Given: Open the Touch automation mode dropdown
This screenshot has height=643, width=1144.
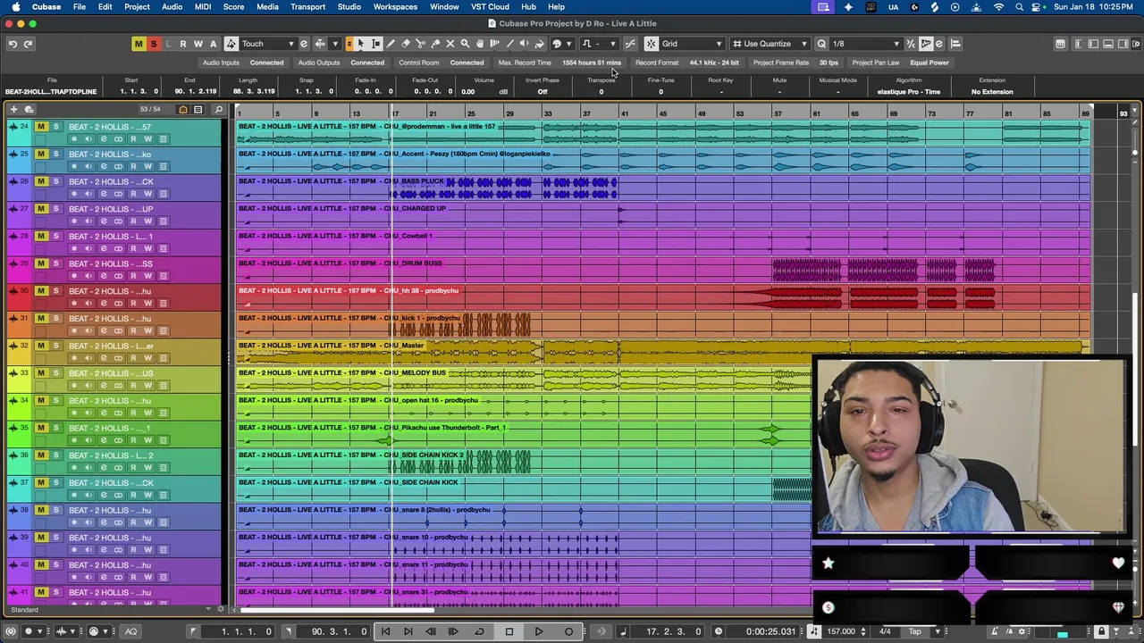Looking at the screenshot, I should 268,44.
